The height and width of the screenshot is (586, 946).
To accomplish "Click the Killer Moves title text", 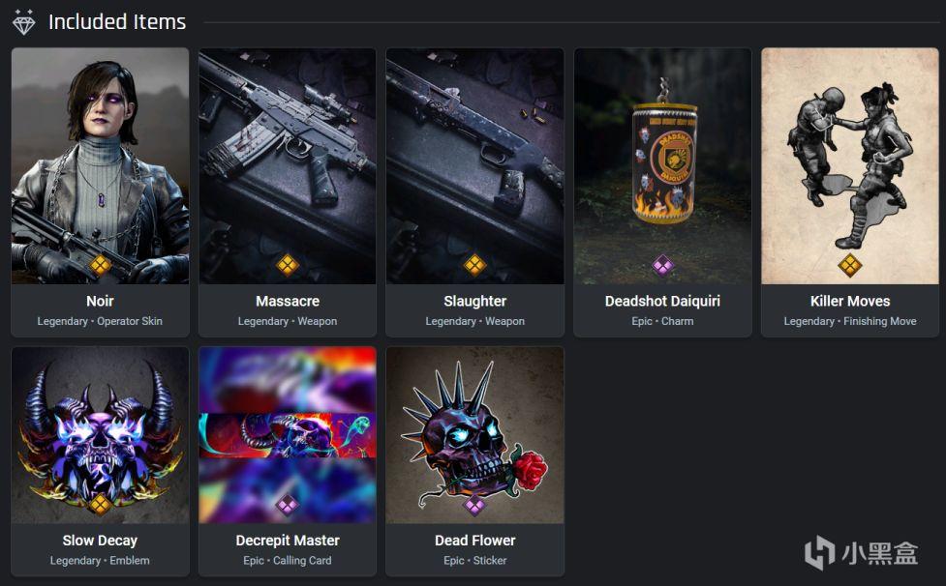I will (850, 301).
